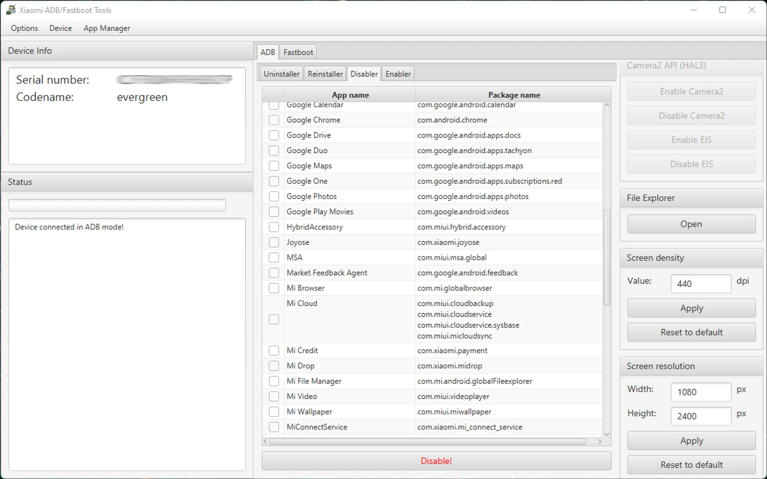Click the density Value field showing 440
The width and height of the screenshot is (767, 479).
701,284
